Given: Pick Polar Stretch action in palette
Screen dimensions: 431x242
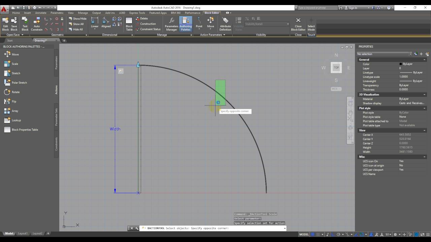Looking at the screenshot, I should (15, 83).
